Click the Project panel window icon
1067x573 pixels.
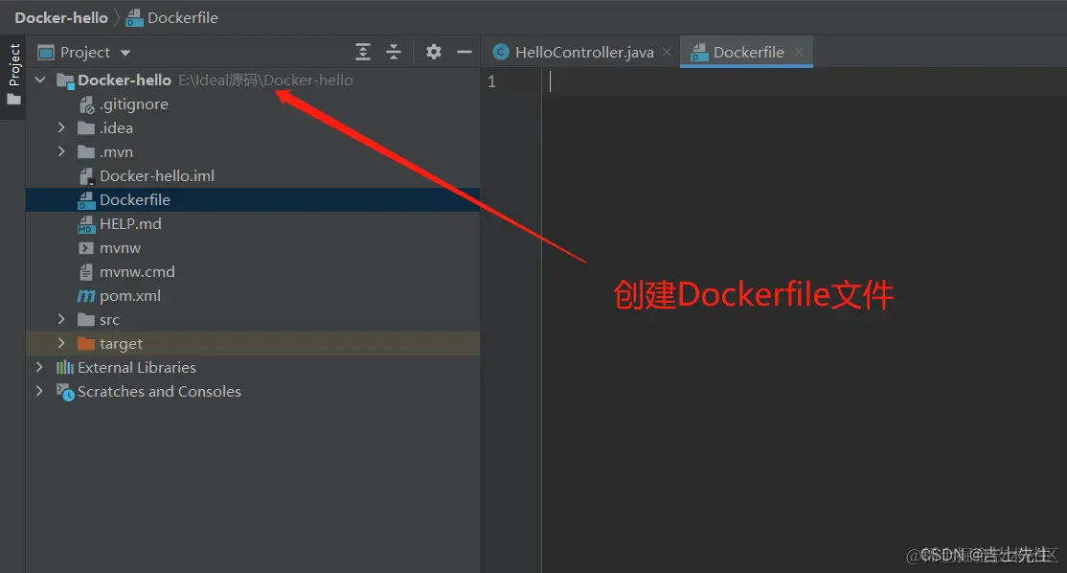[x=46, y=53]
